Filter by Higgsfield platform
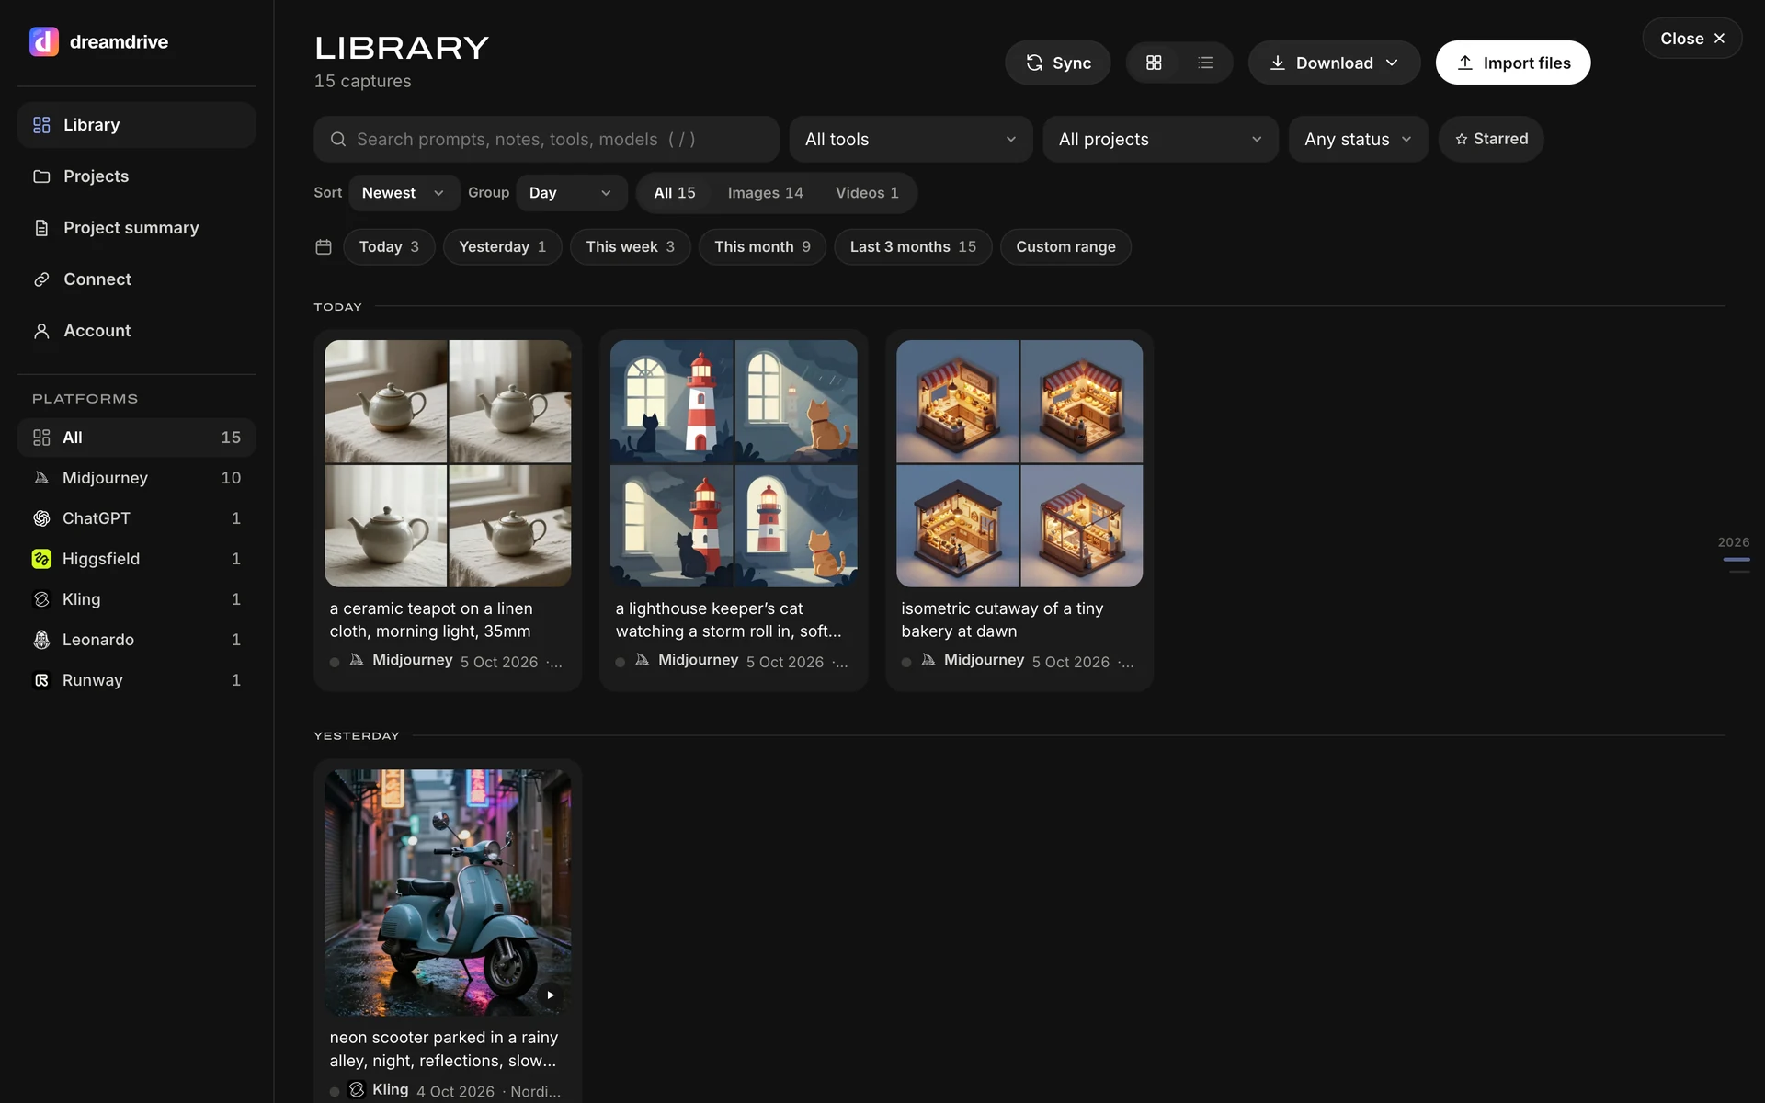 [x=136, y=559]
